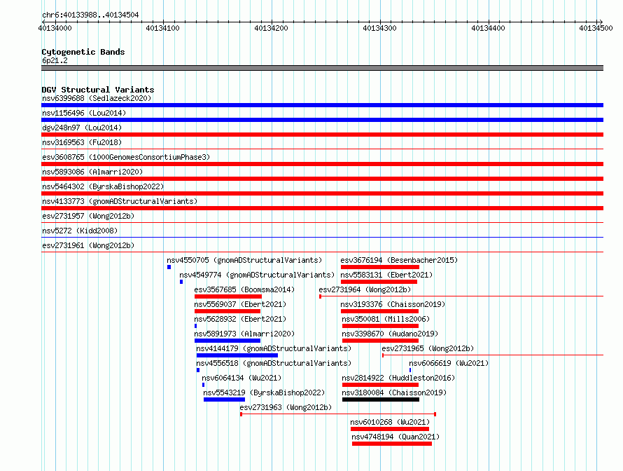This screenshot has height=471, width=623.
Task: Click the chr6:40133988..40134504 region label
Action: 90,15
